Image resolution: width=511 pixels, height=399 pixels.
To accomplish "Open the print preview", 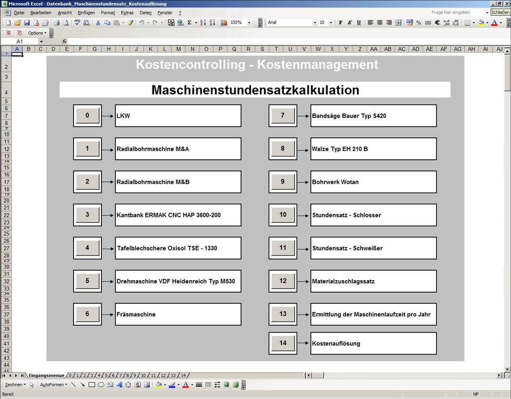I will (x=66, y=23).
